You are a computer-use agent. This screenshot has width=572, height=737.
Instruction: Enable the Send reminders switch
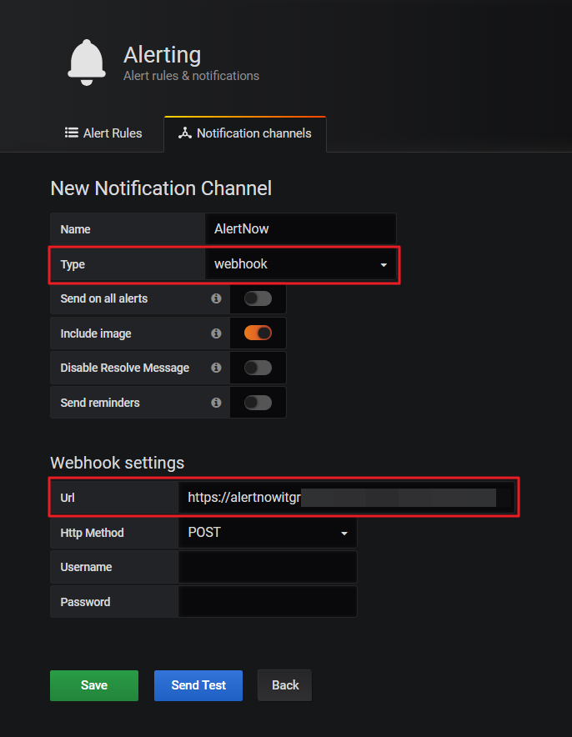click(258, 403)
